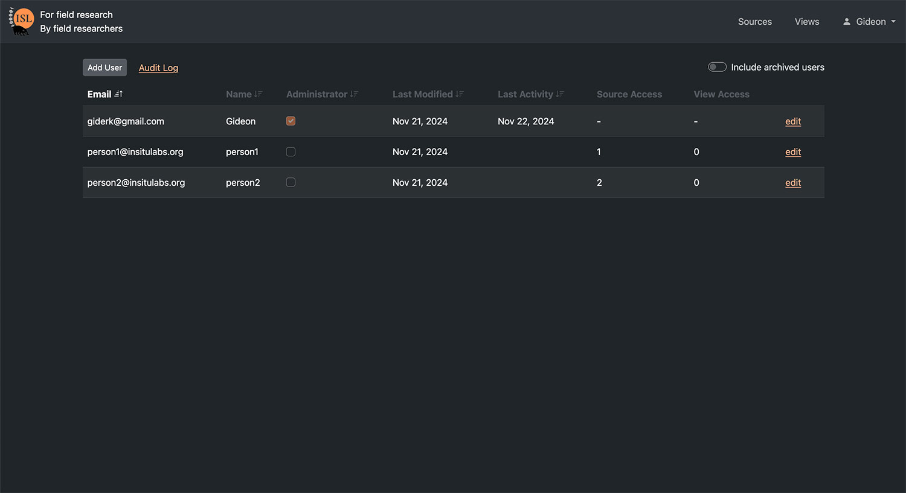Viewport: 906px width, 493px height.
Task: Sort by Administrator column icon
Action: coord(354,94)
